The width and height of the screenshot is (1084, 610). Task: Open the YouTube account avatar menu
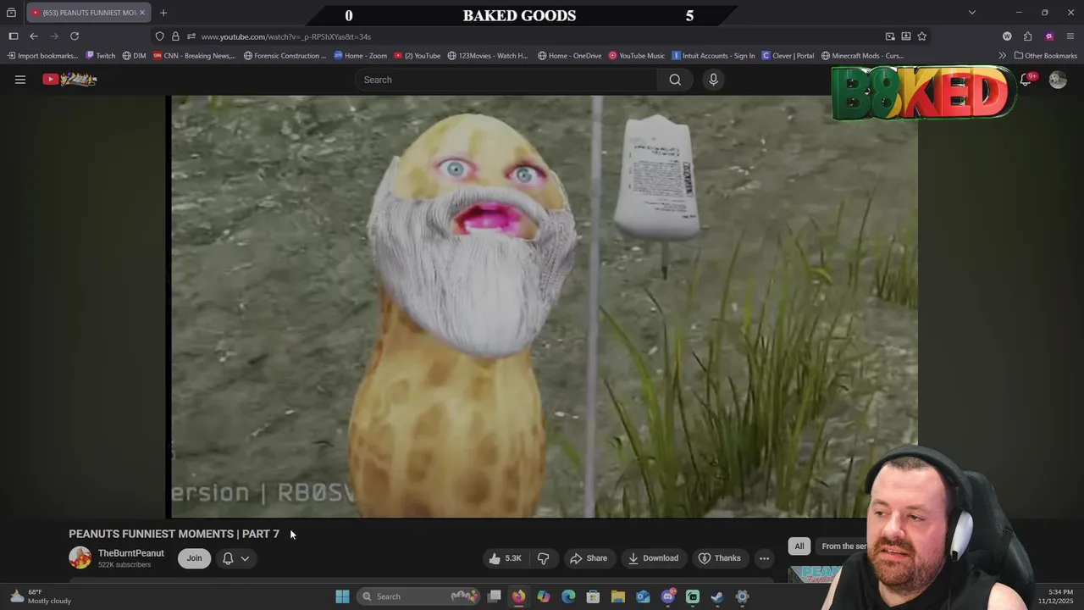(x=1058, y=80)
